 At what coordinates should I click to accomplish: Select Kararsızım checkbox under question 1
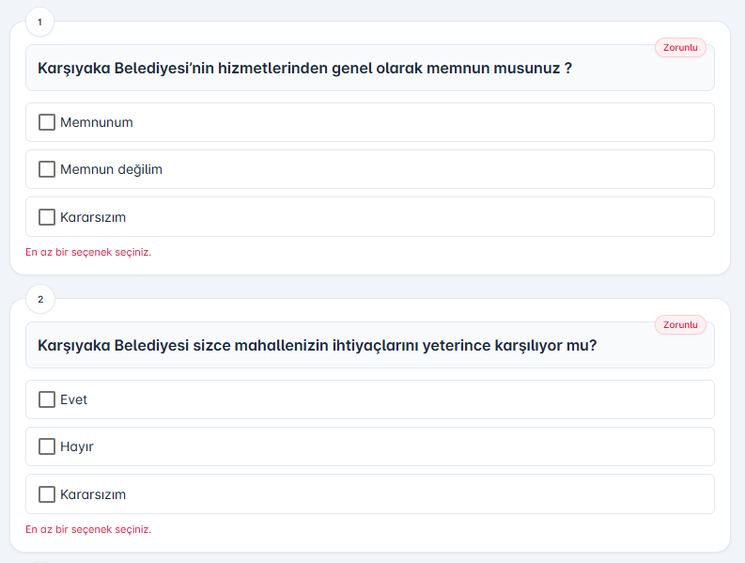(47, 217)
